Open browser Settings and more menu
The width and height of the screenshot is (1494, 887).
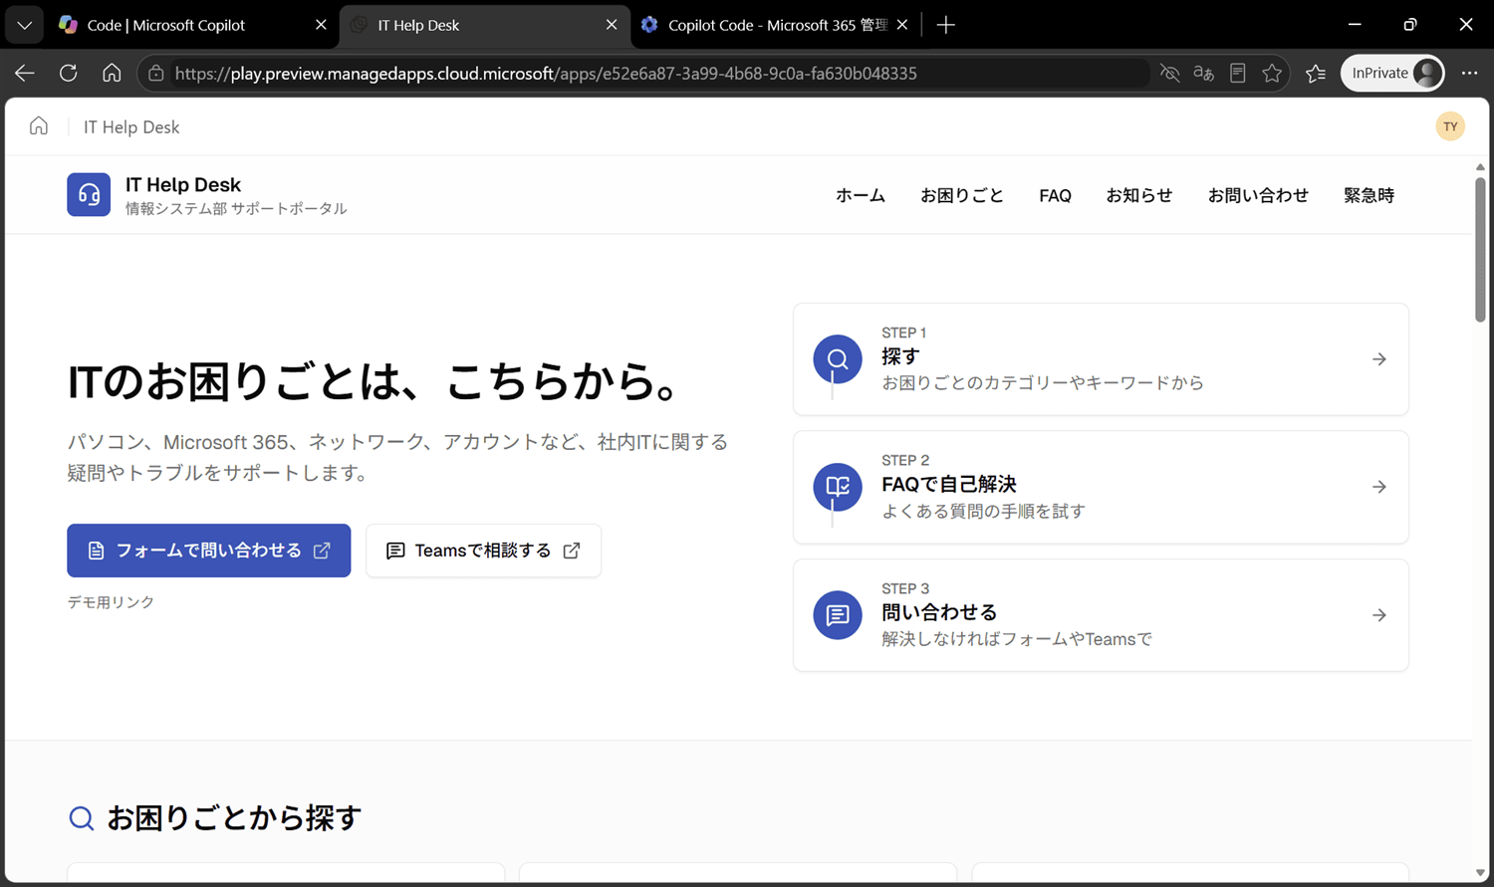(x=1469, y=73)
